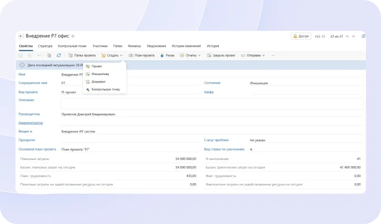This screenshot has width=381, height=224.
Task: Select Контрольную точку in the Создать menu
Action: pos(105,89)
